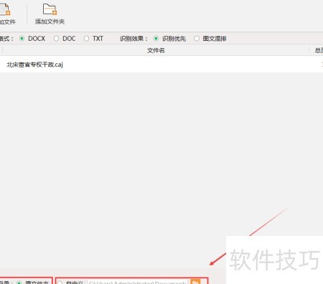
Task: Select file 北宋宦官专权干政.caj
Action: [35, 65]
